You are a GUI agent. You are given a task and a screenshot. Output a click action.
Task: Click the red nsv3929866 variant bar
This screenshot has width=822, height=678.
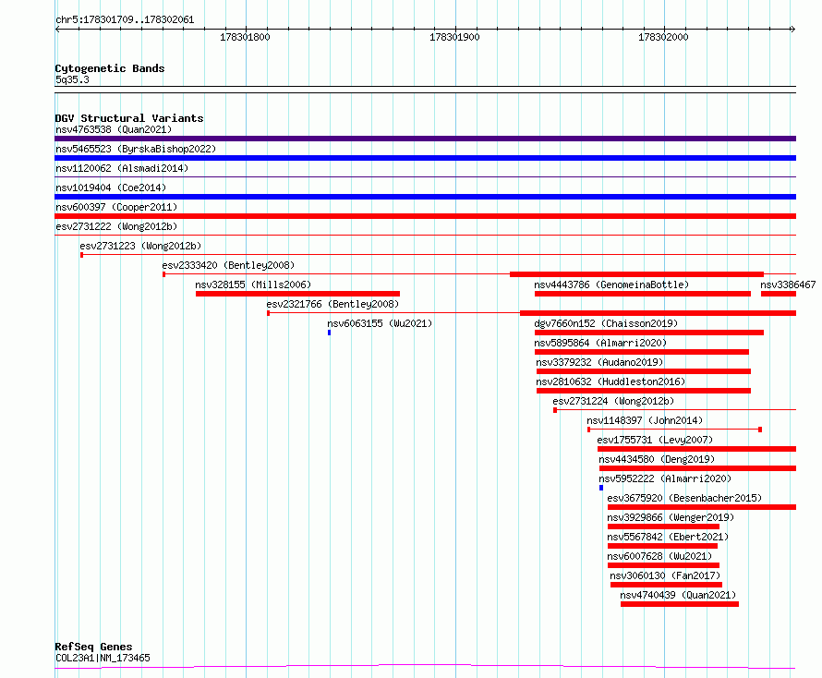(x=664, y=527)
